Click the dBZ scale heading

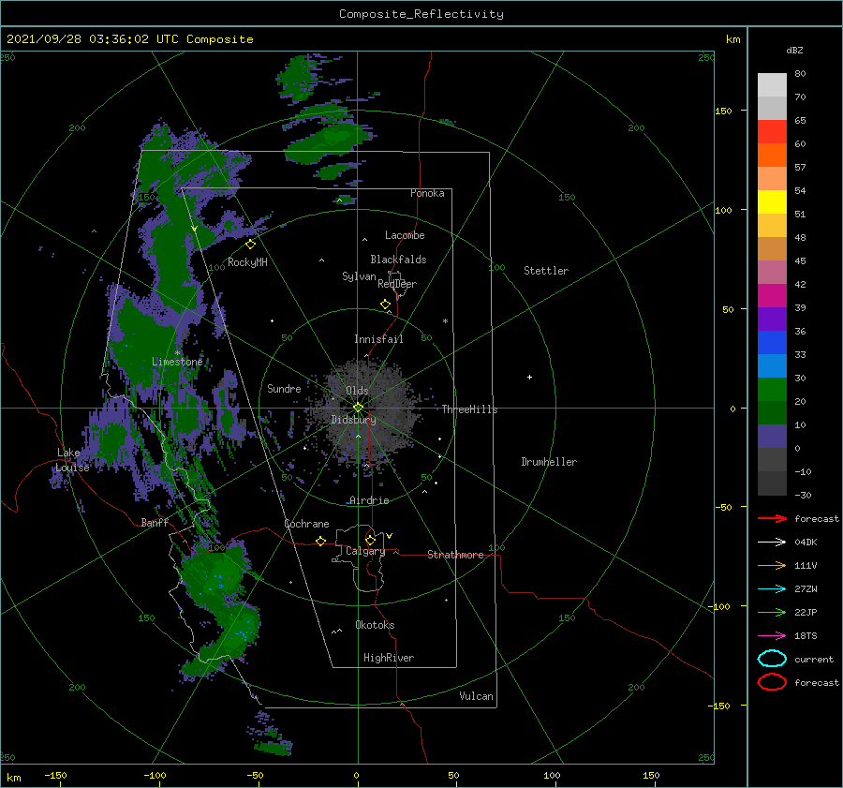[794, 50]
